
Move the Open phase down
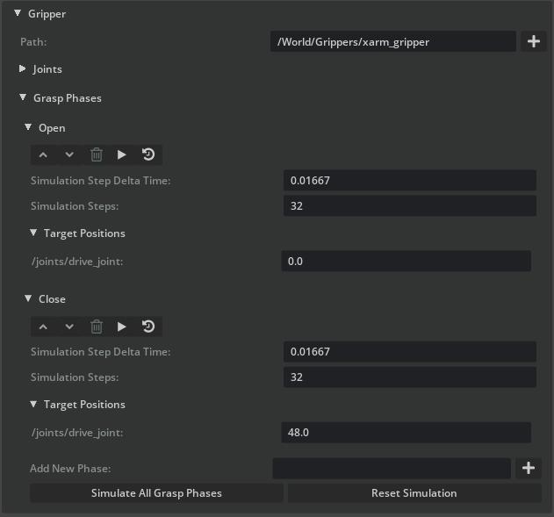(x=69, y=154)
